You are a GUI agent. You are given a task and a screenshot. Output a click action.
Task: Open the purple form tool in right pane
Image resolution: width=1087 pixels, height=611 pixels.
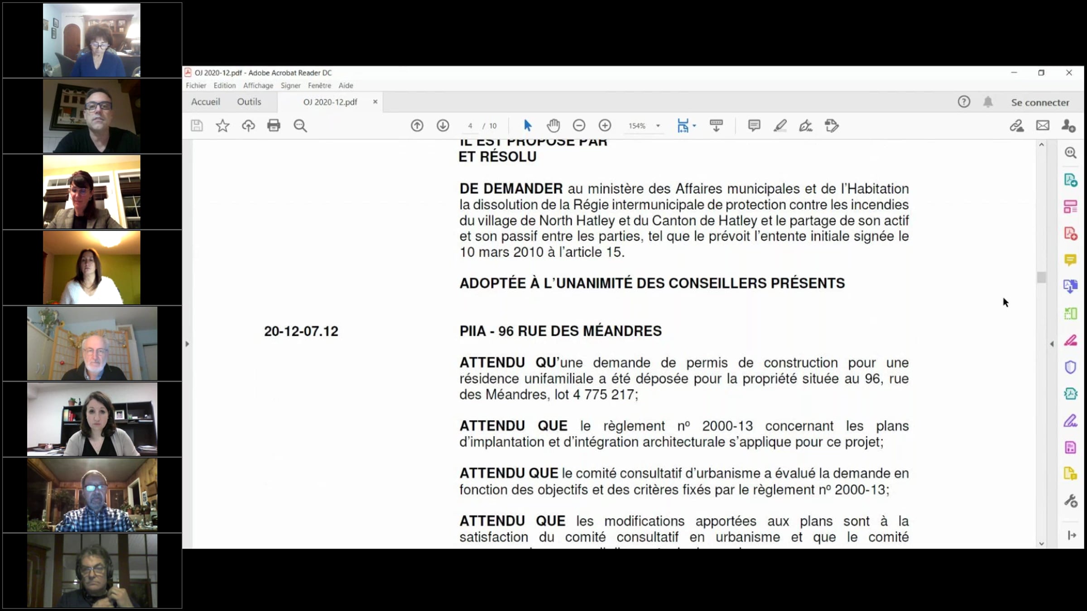[1070, 448]
